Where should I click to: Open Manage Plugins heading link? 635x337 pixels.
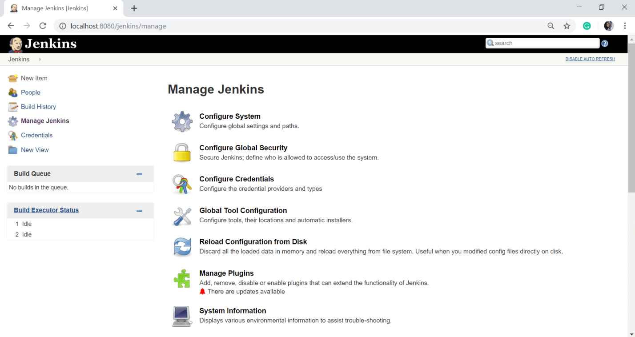[x=226, y=273]
